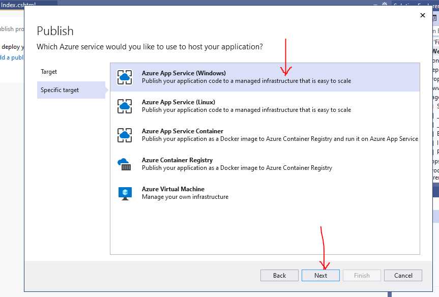
Task: Select the Docker image to Azure App Service option
Action: (280, 139)
